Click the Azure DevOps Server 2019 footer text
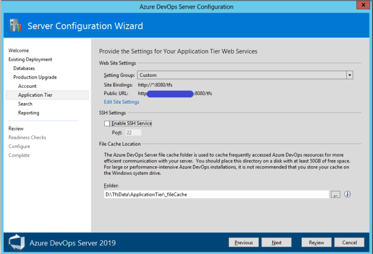 pyautogui.click(x=72, y=243)
